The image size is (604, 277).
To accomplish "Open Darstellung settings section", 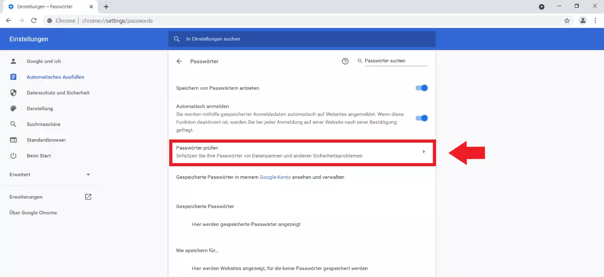I will tap(40, 109).
